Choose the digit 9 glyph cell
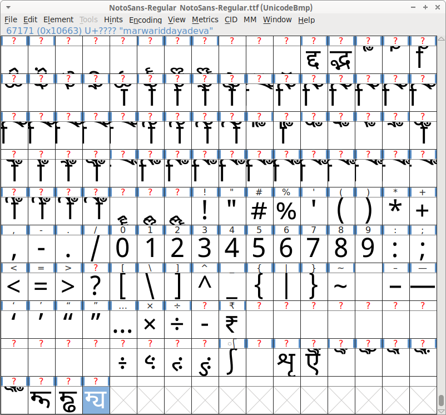The height and width of the screenshot is (415, 446). coord(368,248)
